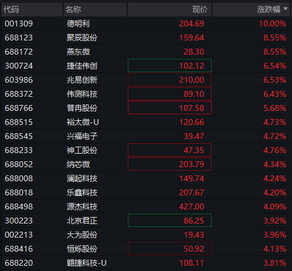
Task: Select stock code 688545
Action: (19, 136)
